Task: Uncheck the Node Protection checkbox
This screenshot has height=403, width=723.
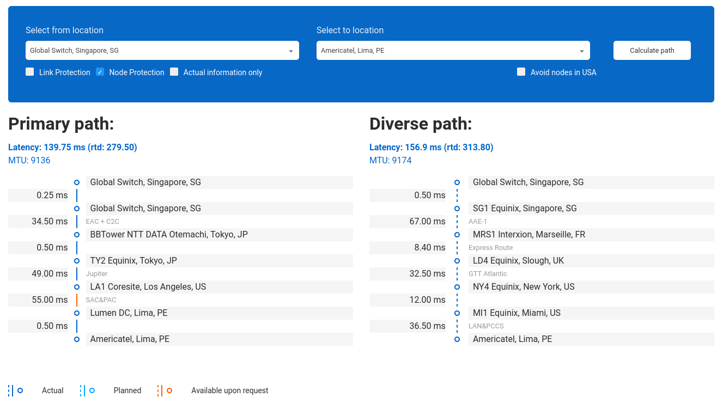Action: click(x=100, y=72)
